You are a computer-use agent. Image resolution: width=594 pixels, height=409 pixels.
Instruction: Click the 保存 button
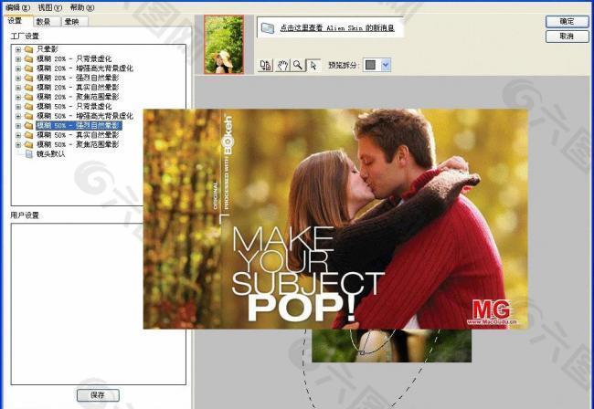97,395
